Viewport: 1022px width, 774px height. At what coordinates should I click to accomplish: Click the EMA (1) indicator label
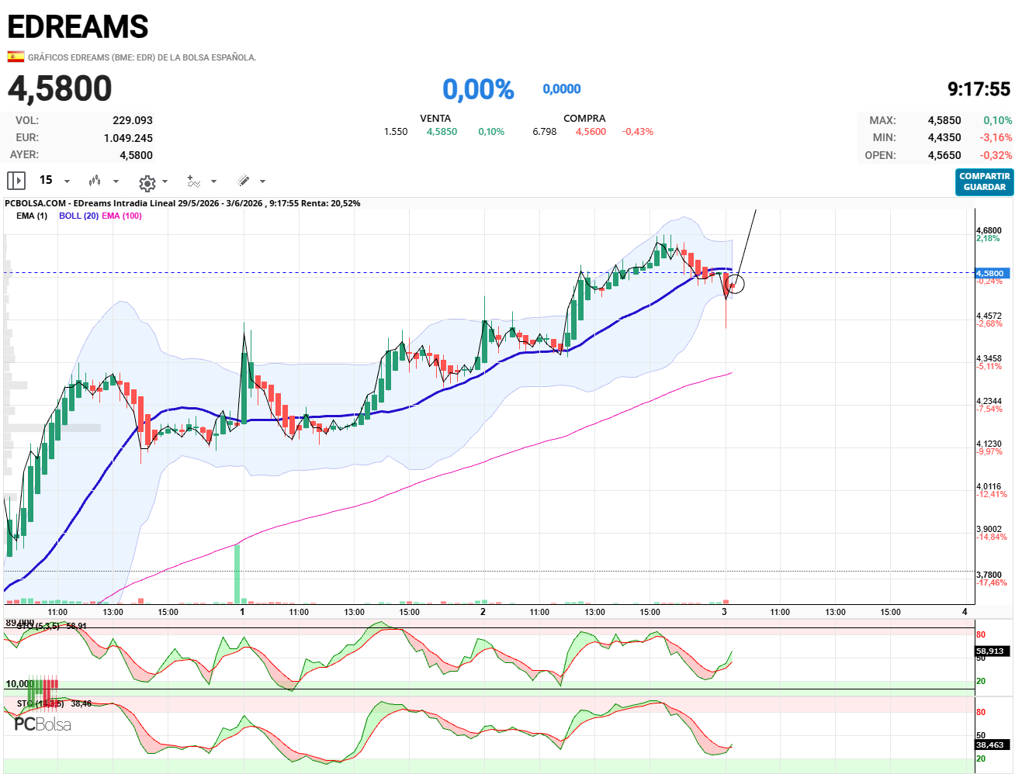coord(32,216)
